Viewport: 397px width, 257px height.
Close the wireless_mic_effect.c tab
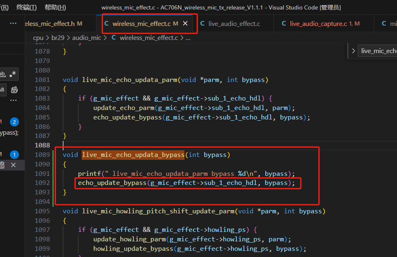(185, 23)
